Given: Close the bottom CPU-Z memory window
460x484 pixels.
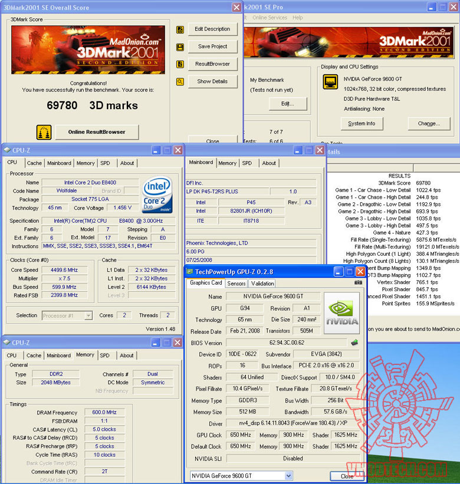Looking at the screenshot, I should point(178,343).
